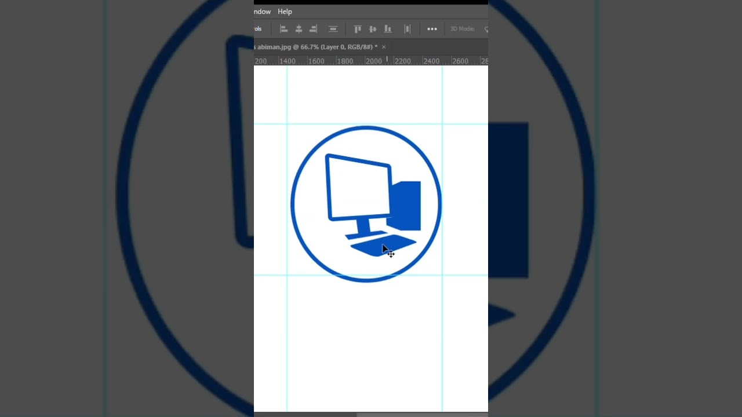Click the Align top edges icon
The image size is (742, 417).
(x=358, y=29)
